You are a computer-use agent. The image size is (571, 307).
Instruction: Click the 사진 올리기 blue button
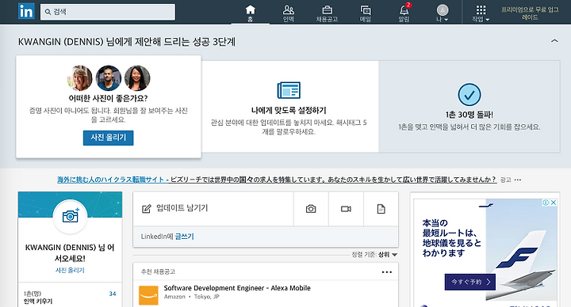pyautogui.click(x=108, y=138)
